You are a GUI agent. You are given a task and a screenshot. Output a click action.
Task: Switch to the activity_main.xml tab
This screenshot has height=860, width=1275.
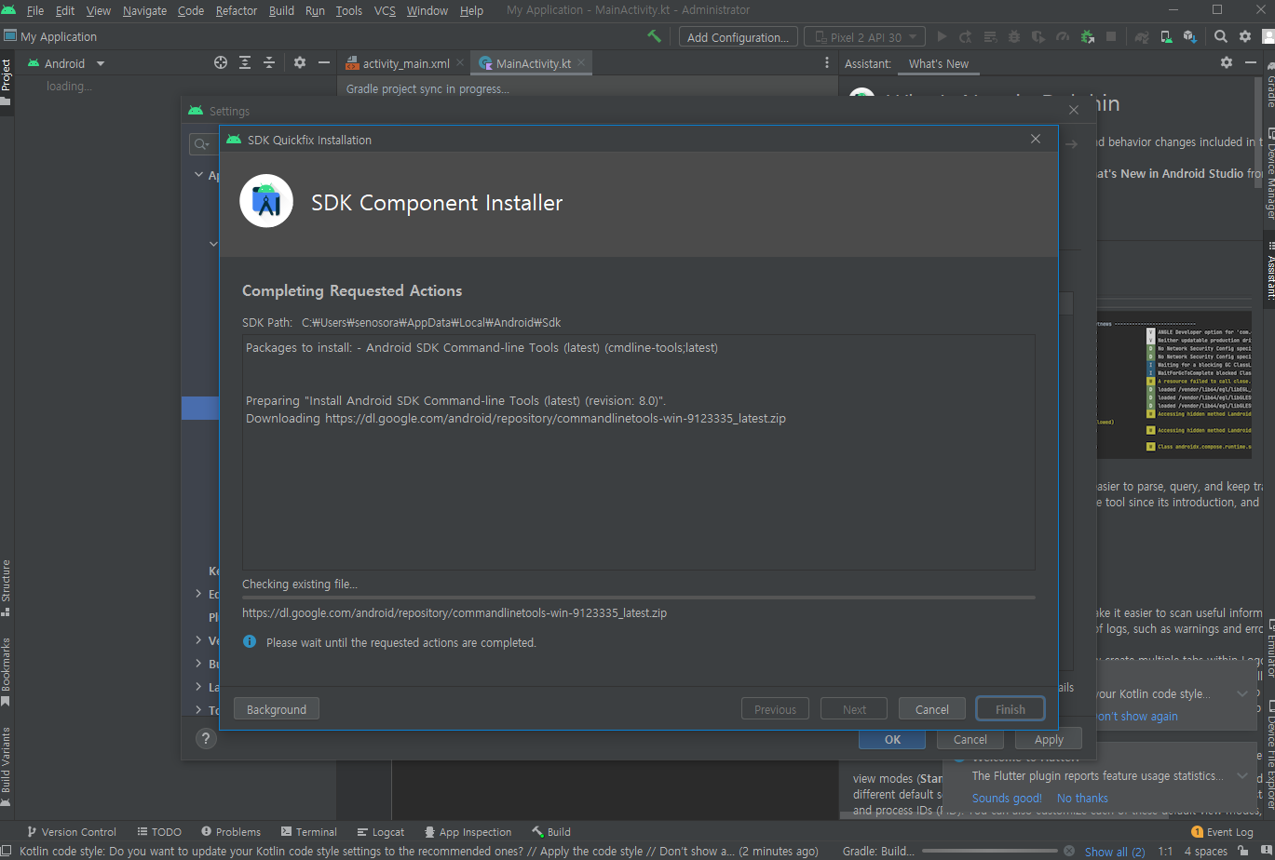pos(405,63)
